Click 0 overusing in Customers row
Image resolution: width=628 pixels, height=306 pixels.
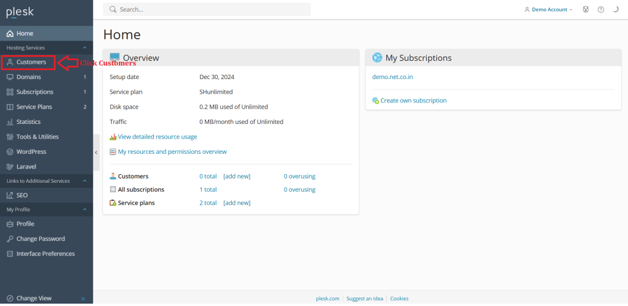pyautogui.click(x=299, y=176)
